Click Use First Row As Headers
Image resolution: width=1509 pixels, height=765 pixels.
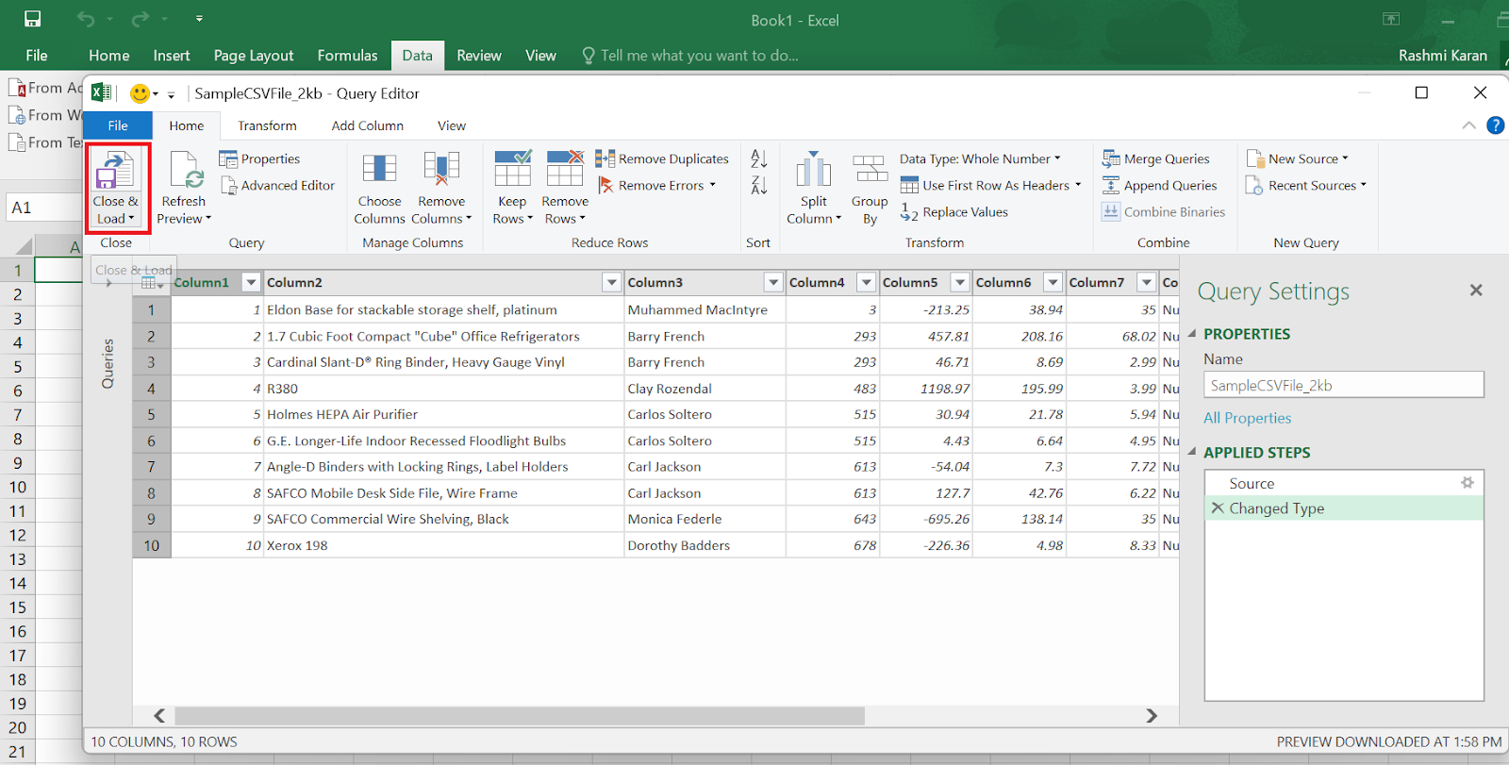point(990,185)
